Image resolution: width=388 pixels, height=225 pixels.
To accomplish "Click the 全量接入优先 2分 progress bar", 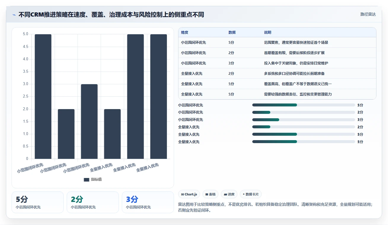I will tap(304, 127).
